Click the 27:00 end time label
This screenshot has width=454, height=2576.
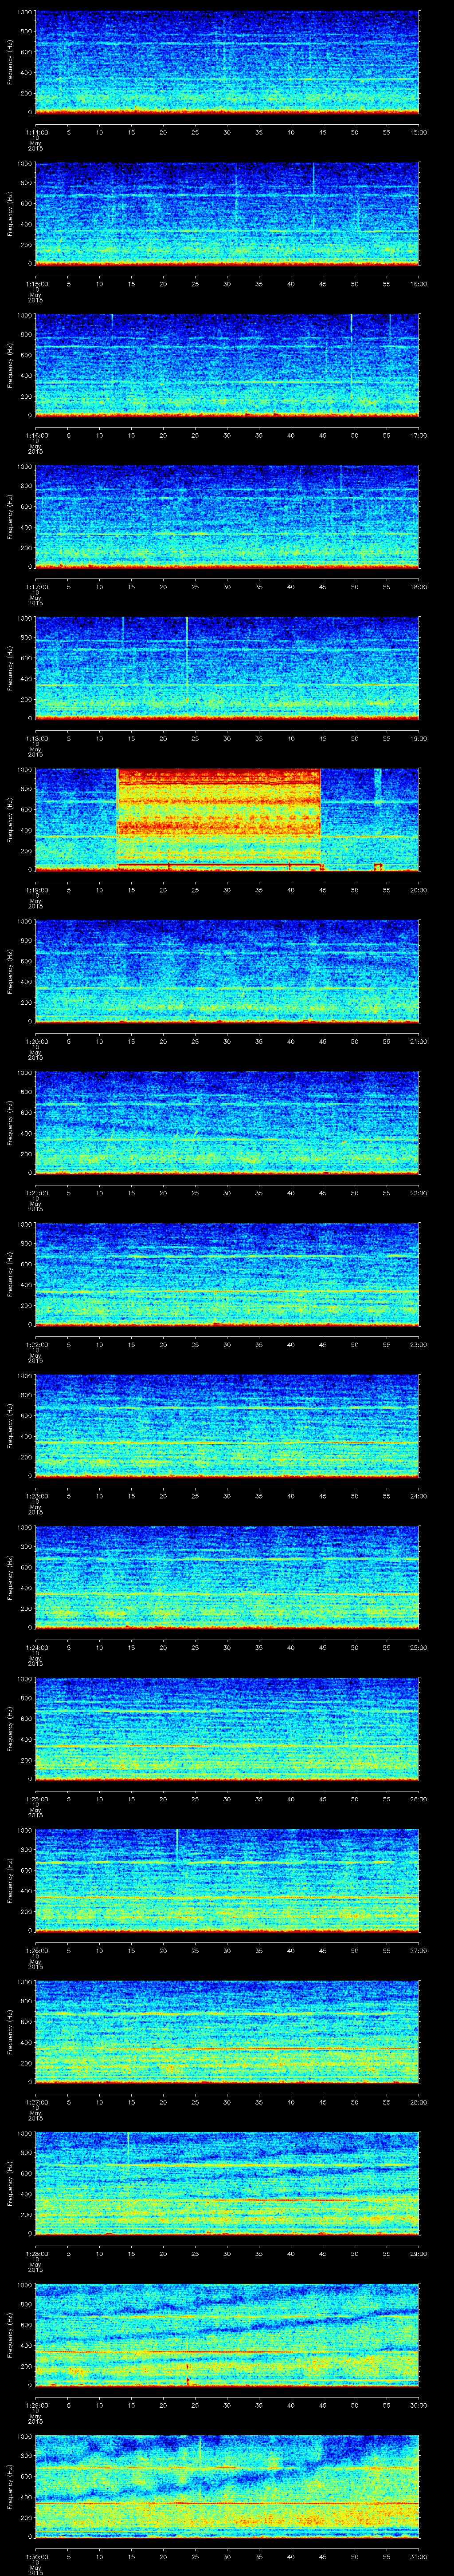[419, 1950]
